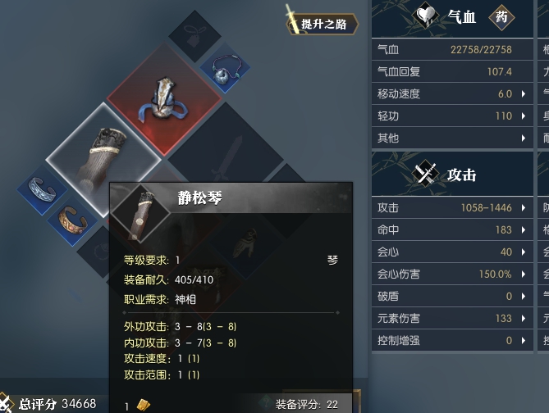Click the 静松琴 tooltip item thumbnail
Image resolution: width=549 pixels, height=413 pixels.
pyautogui.click(x=141, y=213)
